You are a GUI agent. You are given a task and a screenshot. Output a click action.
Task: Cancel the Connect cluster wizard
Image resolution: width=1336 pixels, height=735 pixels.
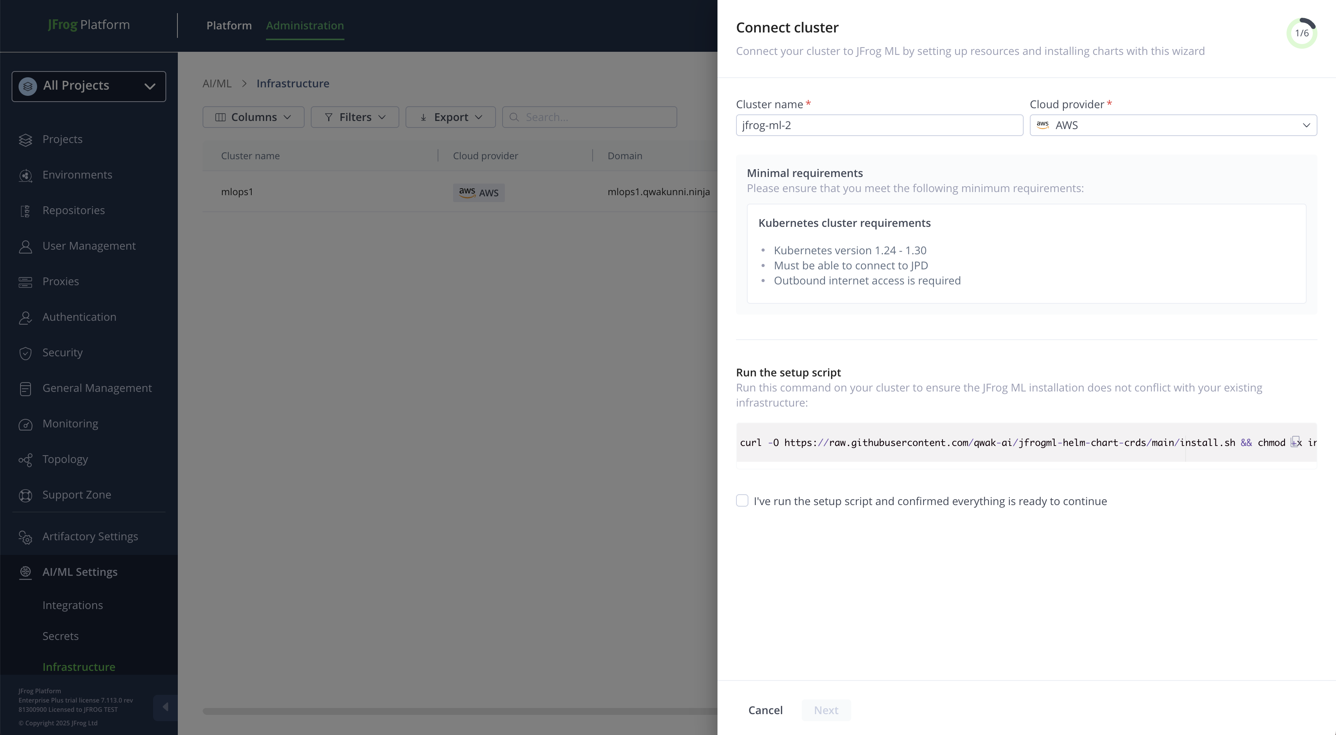coord(765,710)
